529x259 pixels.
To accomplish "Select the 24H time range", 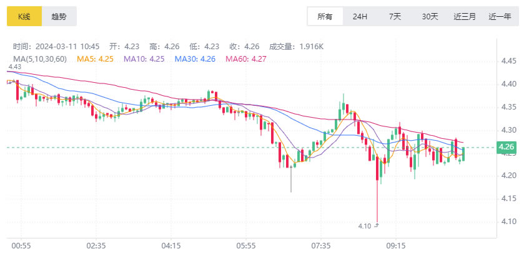I will click(x=360, y=16).
